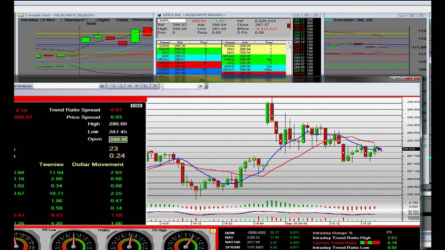Click the Level 2 scrollbar up arrow

pyautogui.click(x=289, y=43)
